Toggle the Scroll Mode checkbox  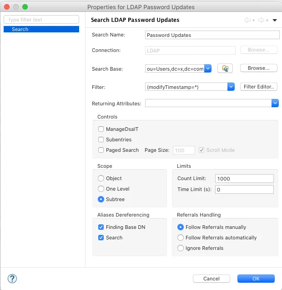[201, 150]
